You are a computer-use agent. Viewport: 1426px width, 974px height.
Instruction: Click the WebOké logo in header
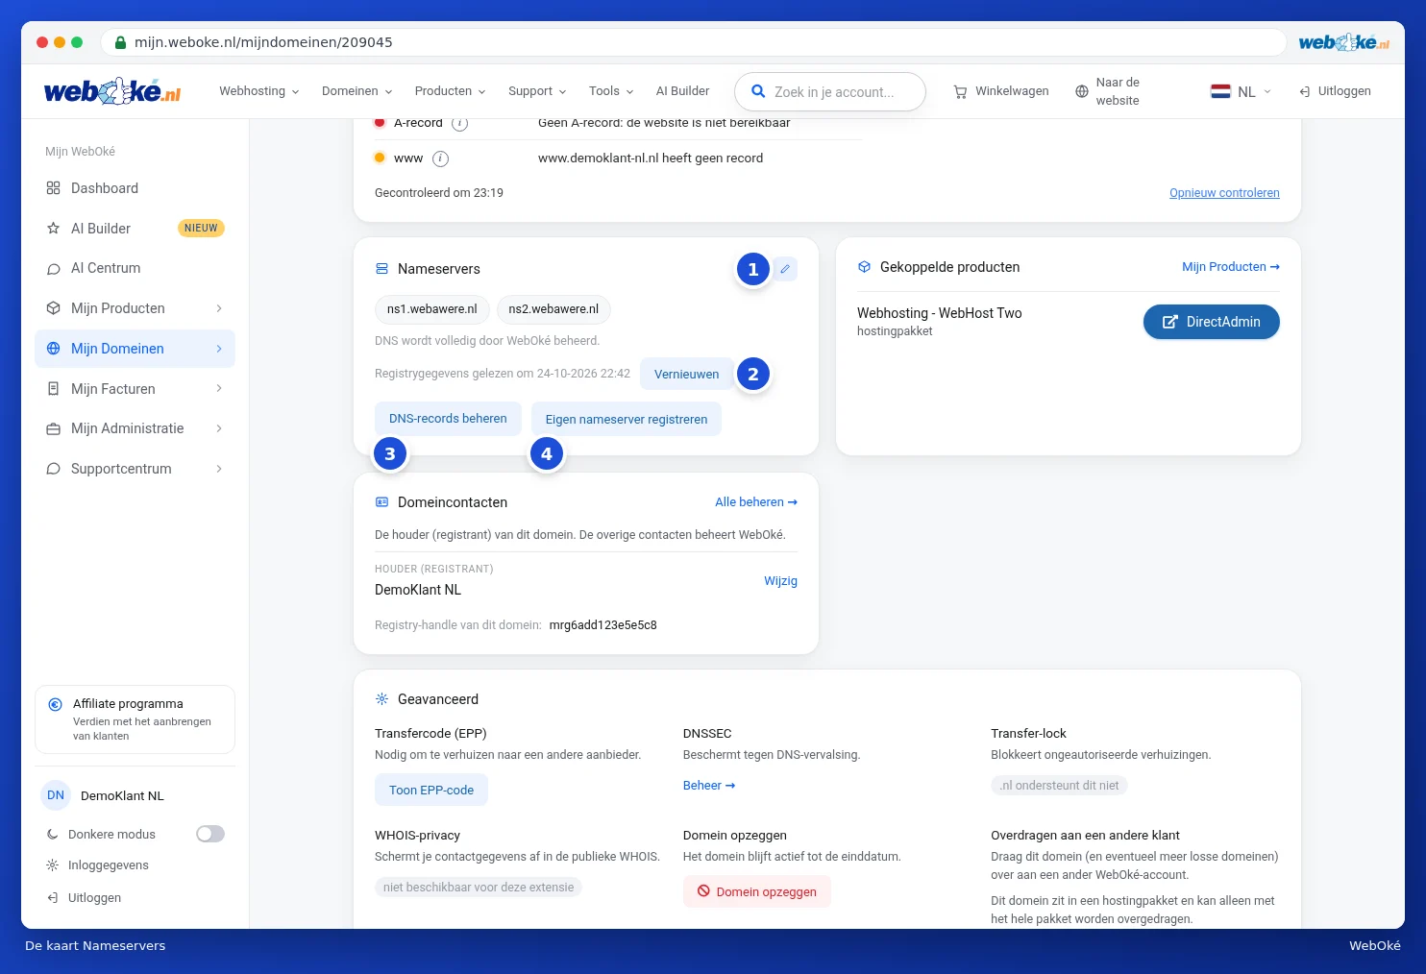[112, 91]
